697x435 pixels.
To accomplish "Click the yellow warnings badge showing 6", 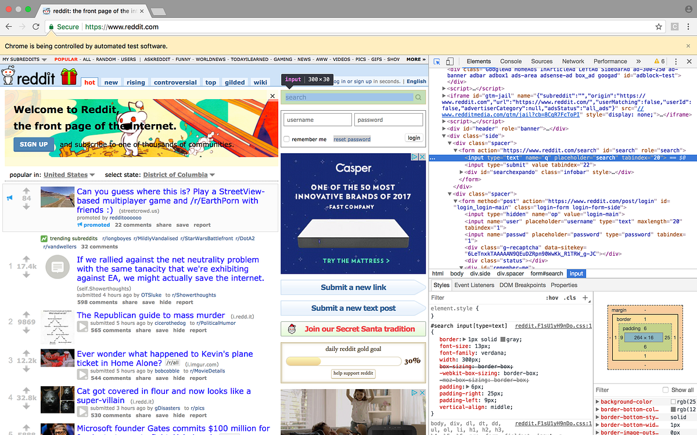I will [660, 61].
